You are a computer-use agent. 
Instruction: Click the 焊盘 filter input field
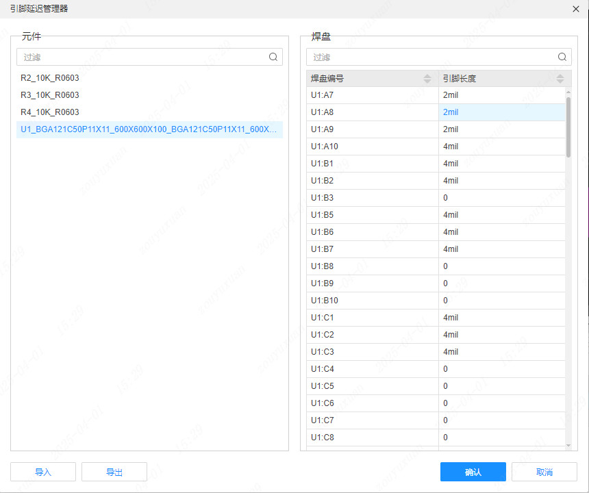431,58
